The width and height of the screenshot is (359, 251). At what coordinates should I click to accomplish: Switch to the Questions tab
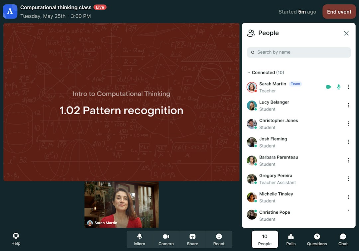pos(317,240)
